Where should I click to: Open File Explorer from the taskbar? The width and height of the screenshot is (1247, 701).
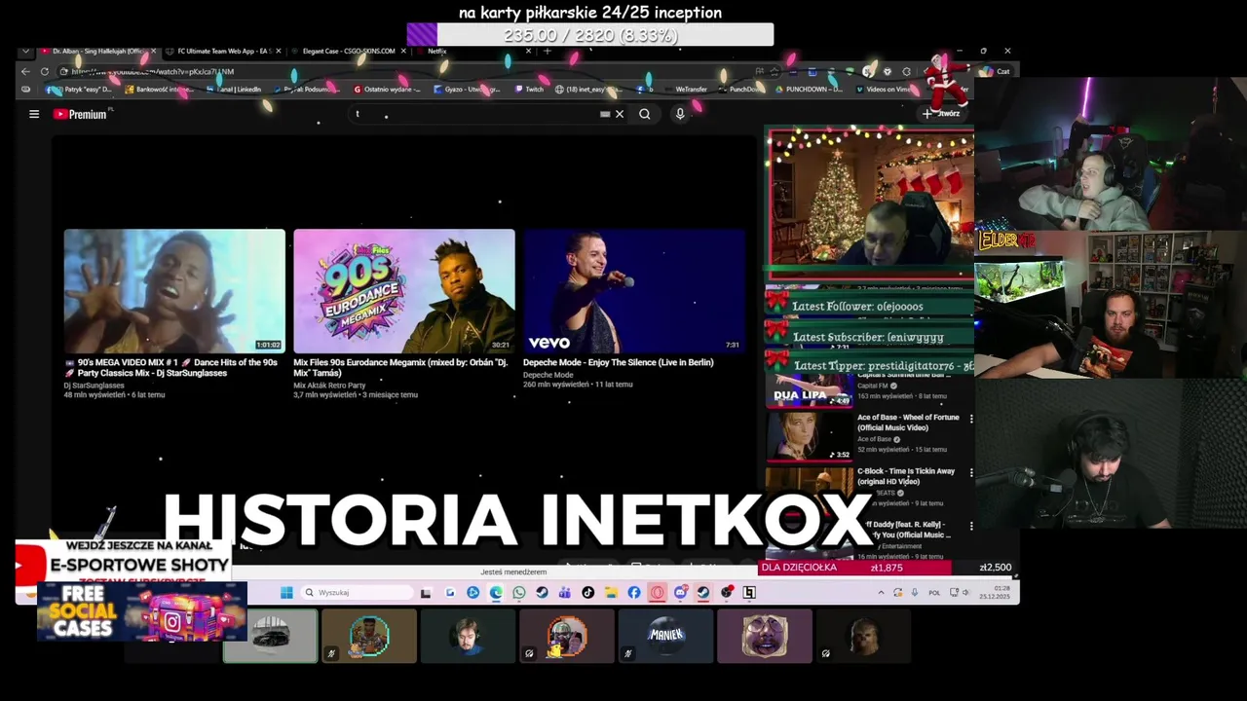(611, 592)
